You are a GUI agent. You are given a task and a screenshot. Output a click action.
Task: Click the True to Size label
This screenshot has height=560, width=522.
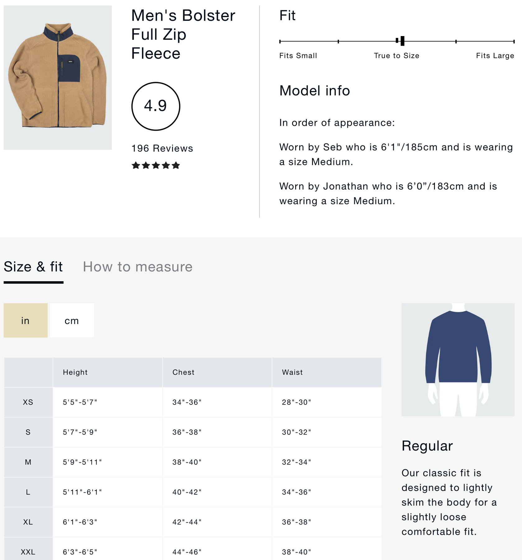(396, 56)
